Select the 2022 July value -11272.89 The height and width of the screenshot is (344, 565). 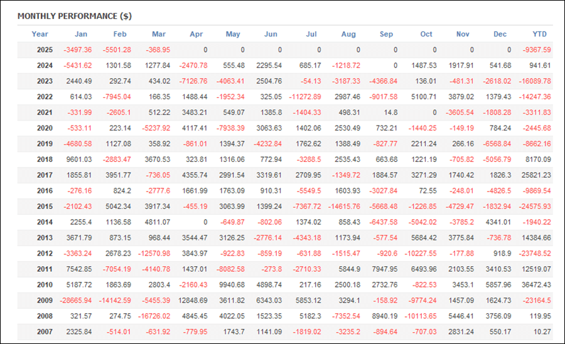click(305, 97)
